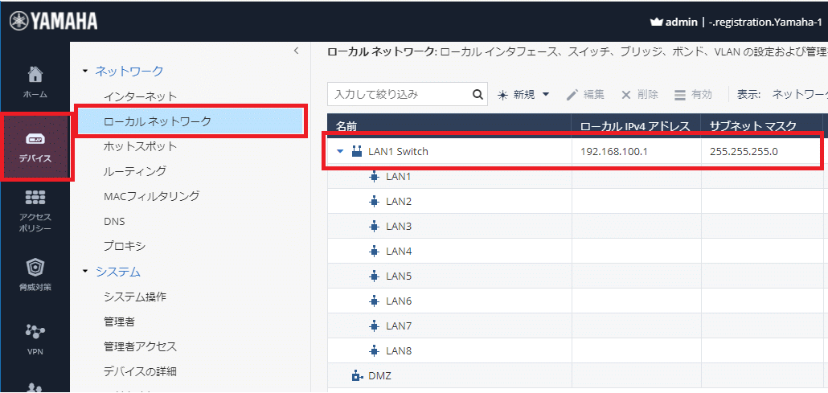Collapse the ネットワーク section
Screen dimensions: 828x393
[x=85, y=72]
